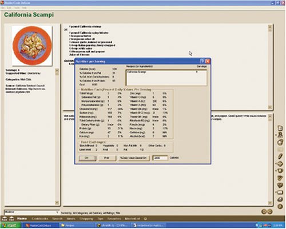Click the calories input field showing 2000

coord(160,158)
